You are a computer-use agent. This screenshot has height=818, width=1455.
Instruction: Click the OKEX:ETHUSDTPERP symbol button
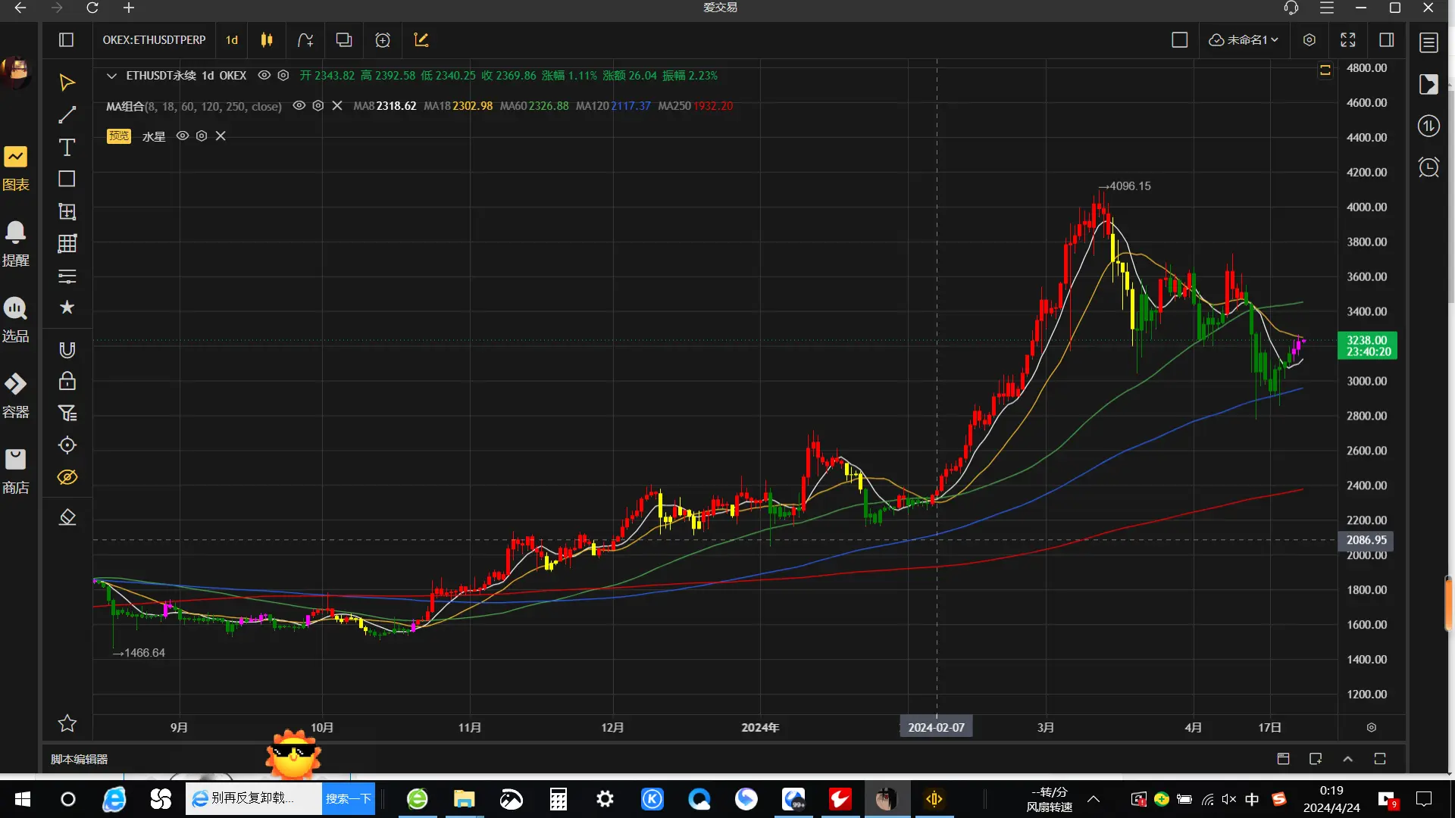[154, 40]
